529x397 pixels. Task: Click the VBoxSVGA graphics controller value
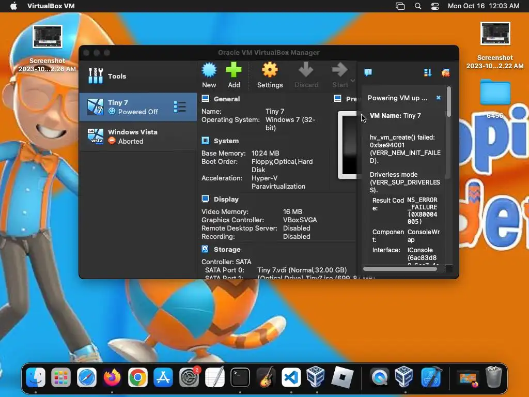click(x=300, y=220)
